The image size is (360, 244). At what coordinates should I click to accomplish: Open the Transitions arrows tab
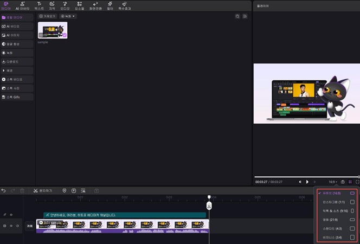click(95, 6)
